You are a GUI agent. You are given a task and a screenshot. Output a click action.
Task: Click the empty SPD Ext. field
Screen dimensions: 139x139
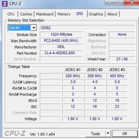(x=122, y=53)
